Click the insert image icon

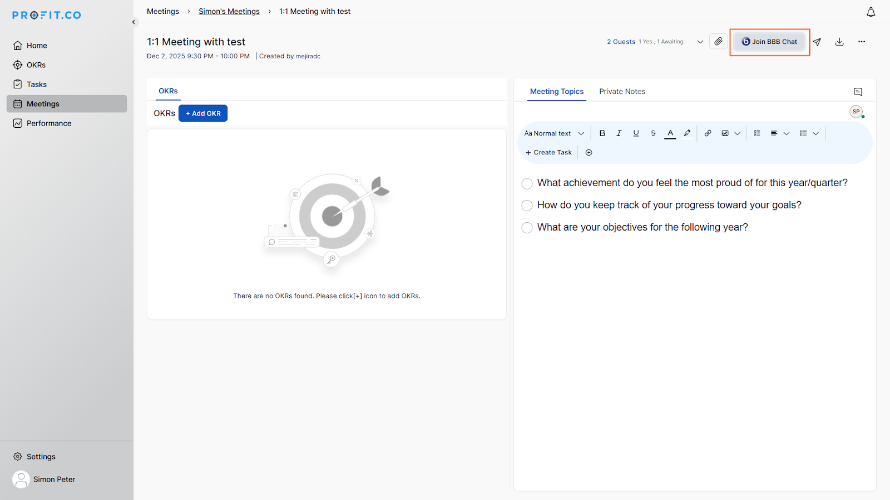coord(725,133)
